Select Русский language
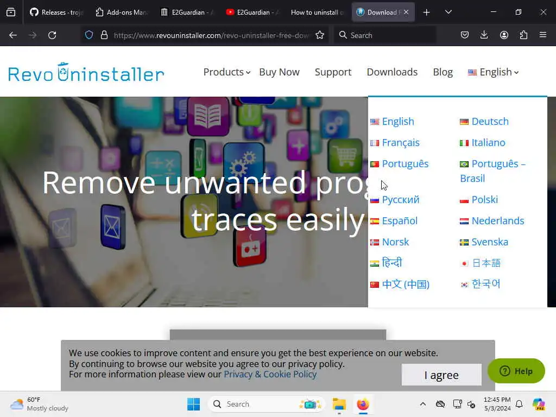Image resolution: width=556 pixels, height=417 pixels. coord(395,200)
